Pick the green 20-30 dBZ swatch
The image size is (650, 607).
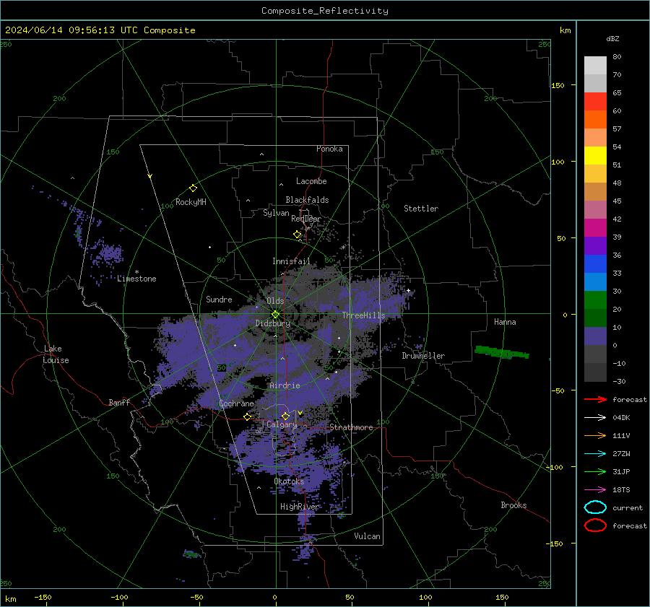595,300
